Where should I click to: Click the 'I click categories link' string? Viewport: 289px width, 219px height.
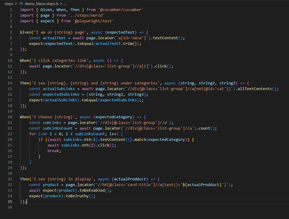[x=60, y=61]
